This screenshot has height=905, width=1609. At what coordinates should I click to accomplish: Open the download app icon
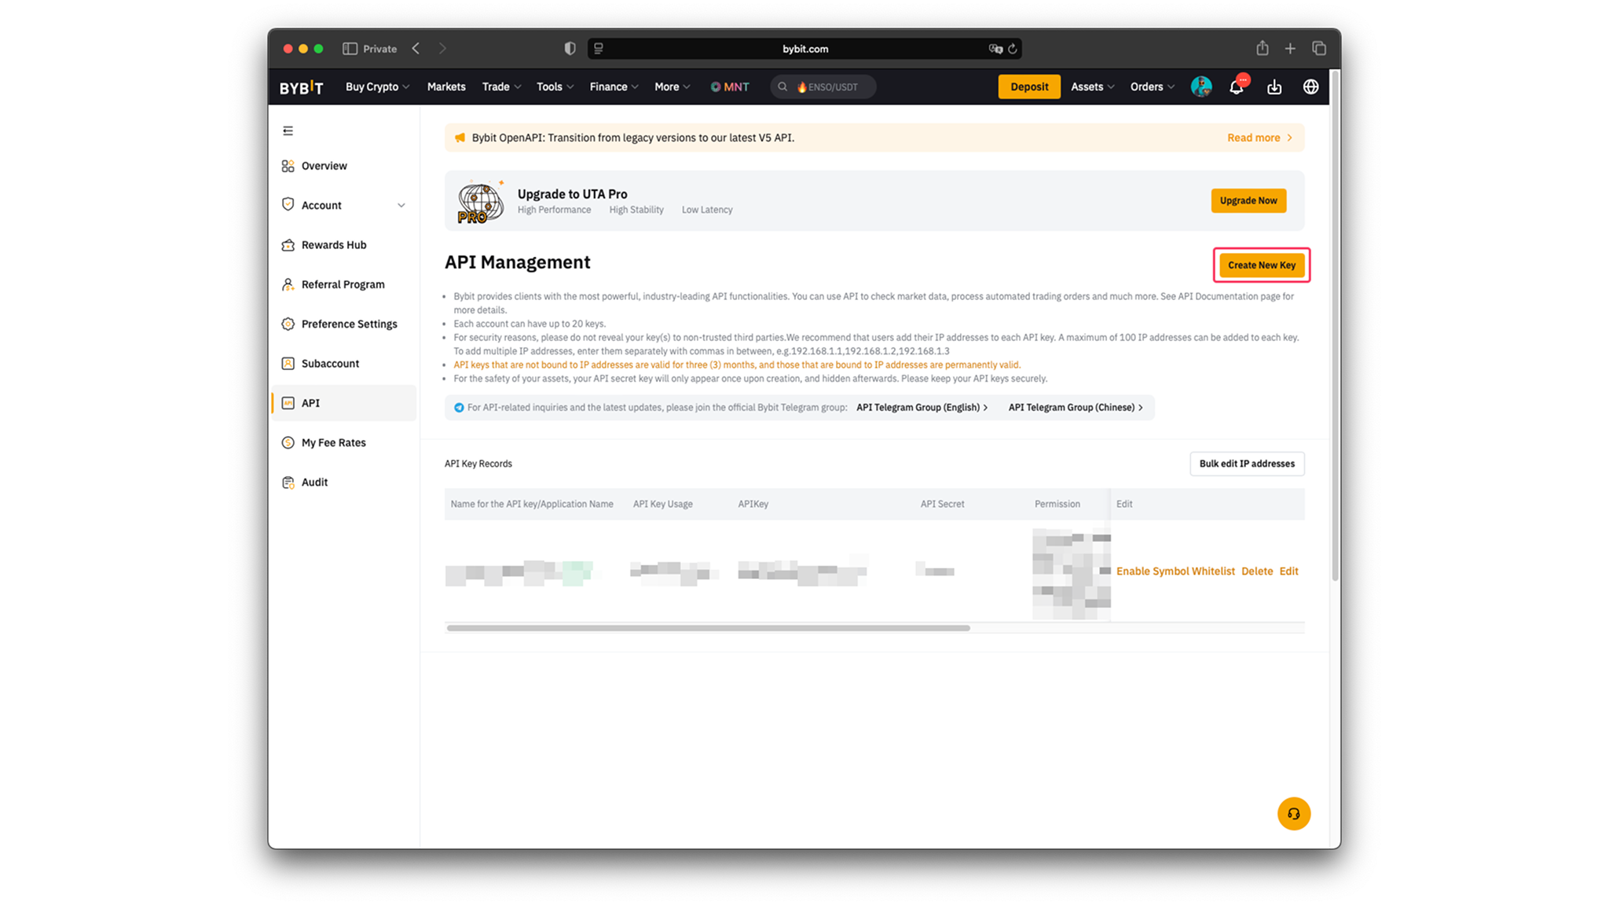click(1274, 86)
